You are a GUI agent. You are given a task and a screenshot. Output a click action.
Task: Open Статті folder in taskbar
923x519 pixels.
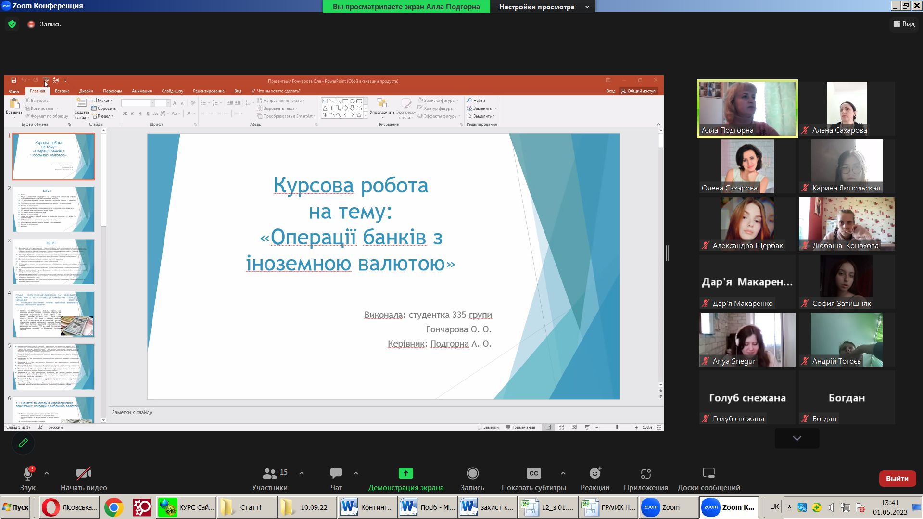[247, 507]
